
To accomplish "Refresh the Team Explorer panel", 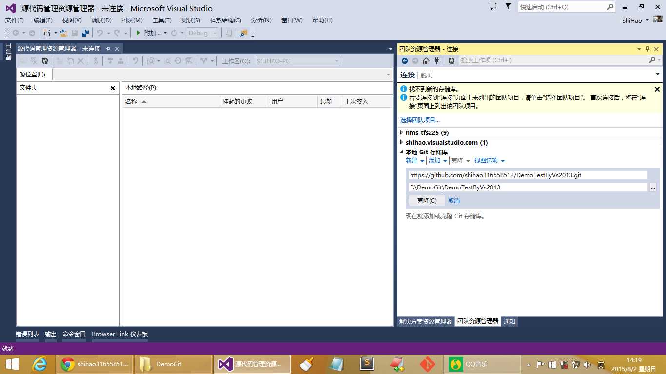I will point(451,61).
